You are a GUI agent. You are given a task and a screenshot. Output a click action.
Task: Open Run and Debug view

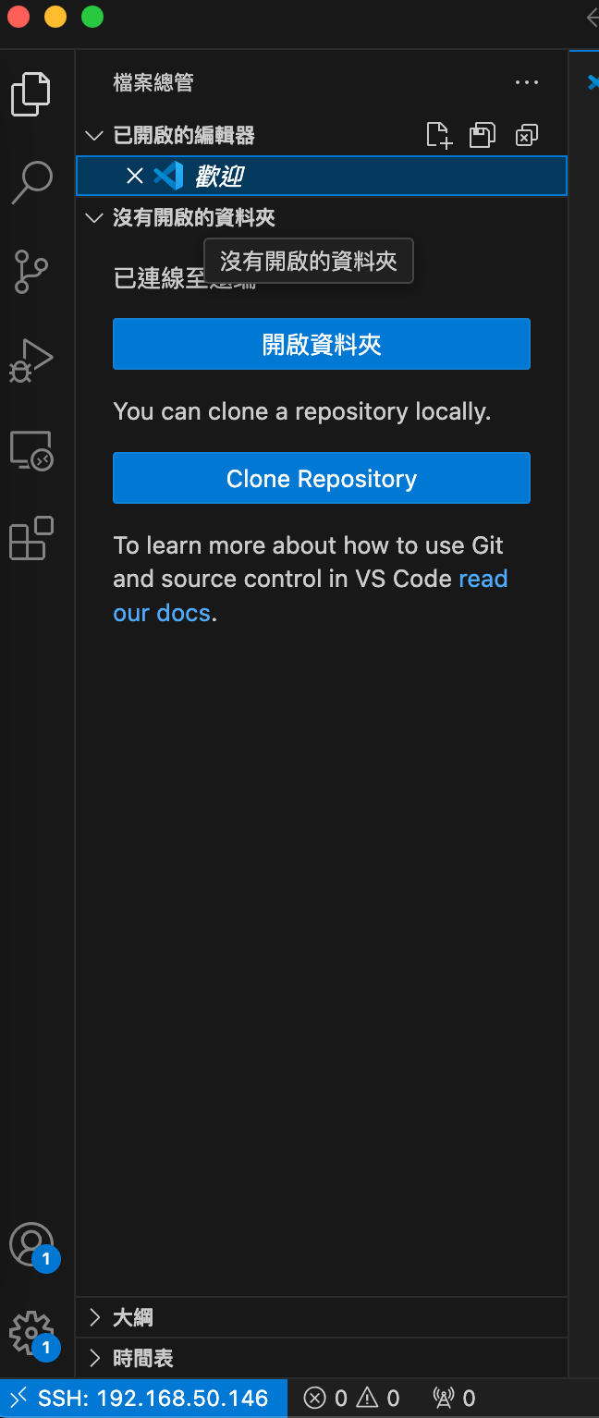tap(31, 360)
